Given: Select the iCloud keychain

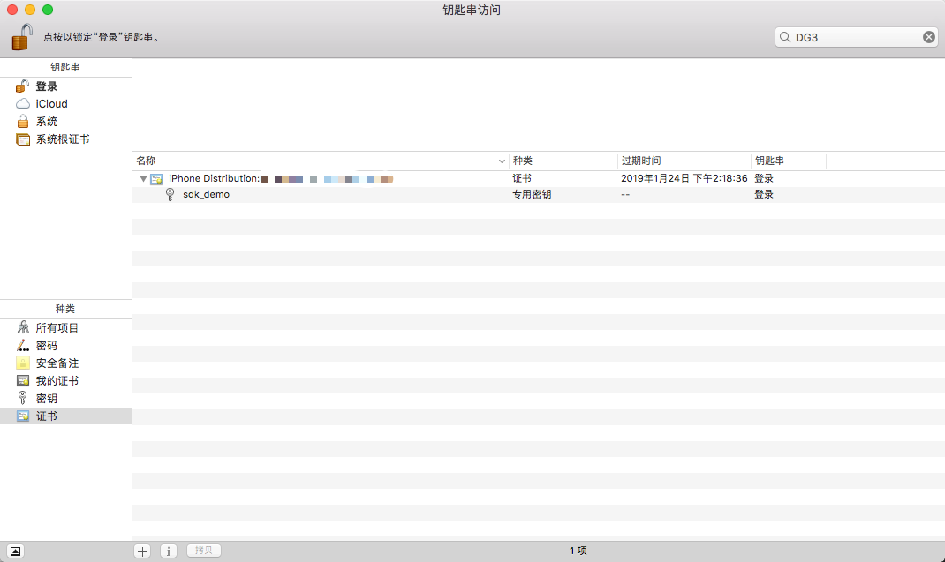Looking at the screenshot, I should pyautogui.click(x=51, y=104).
